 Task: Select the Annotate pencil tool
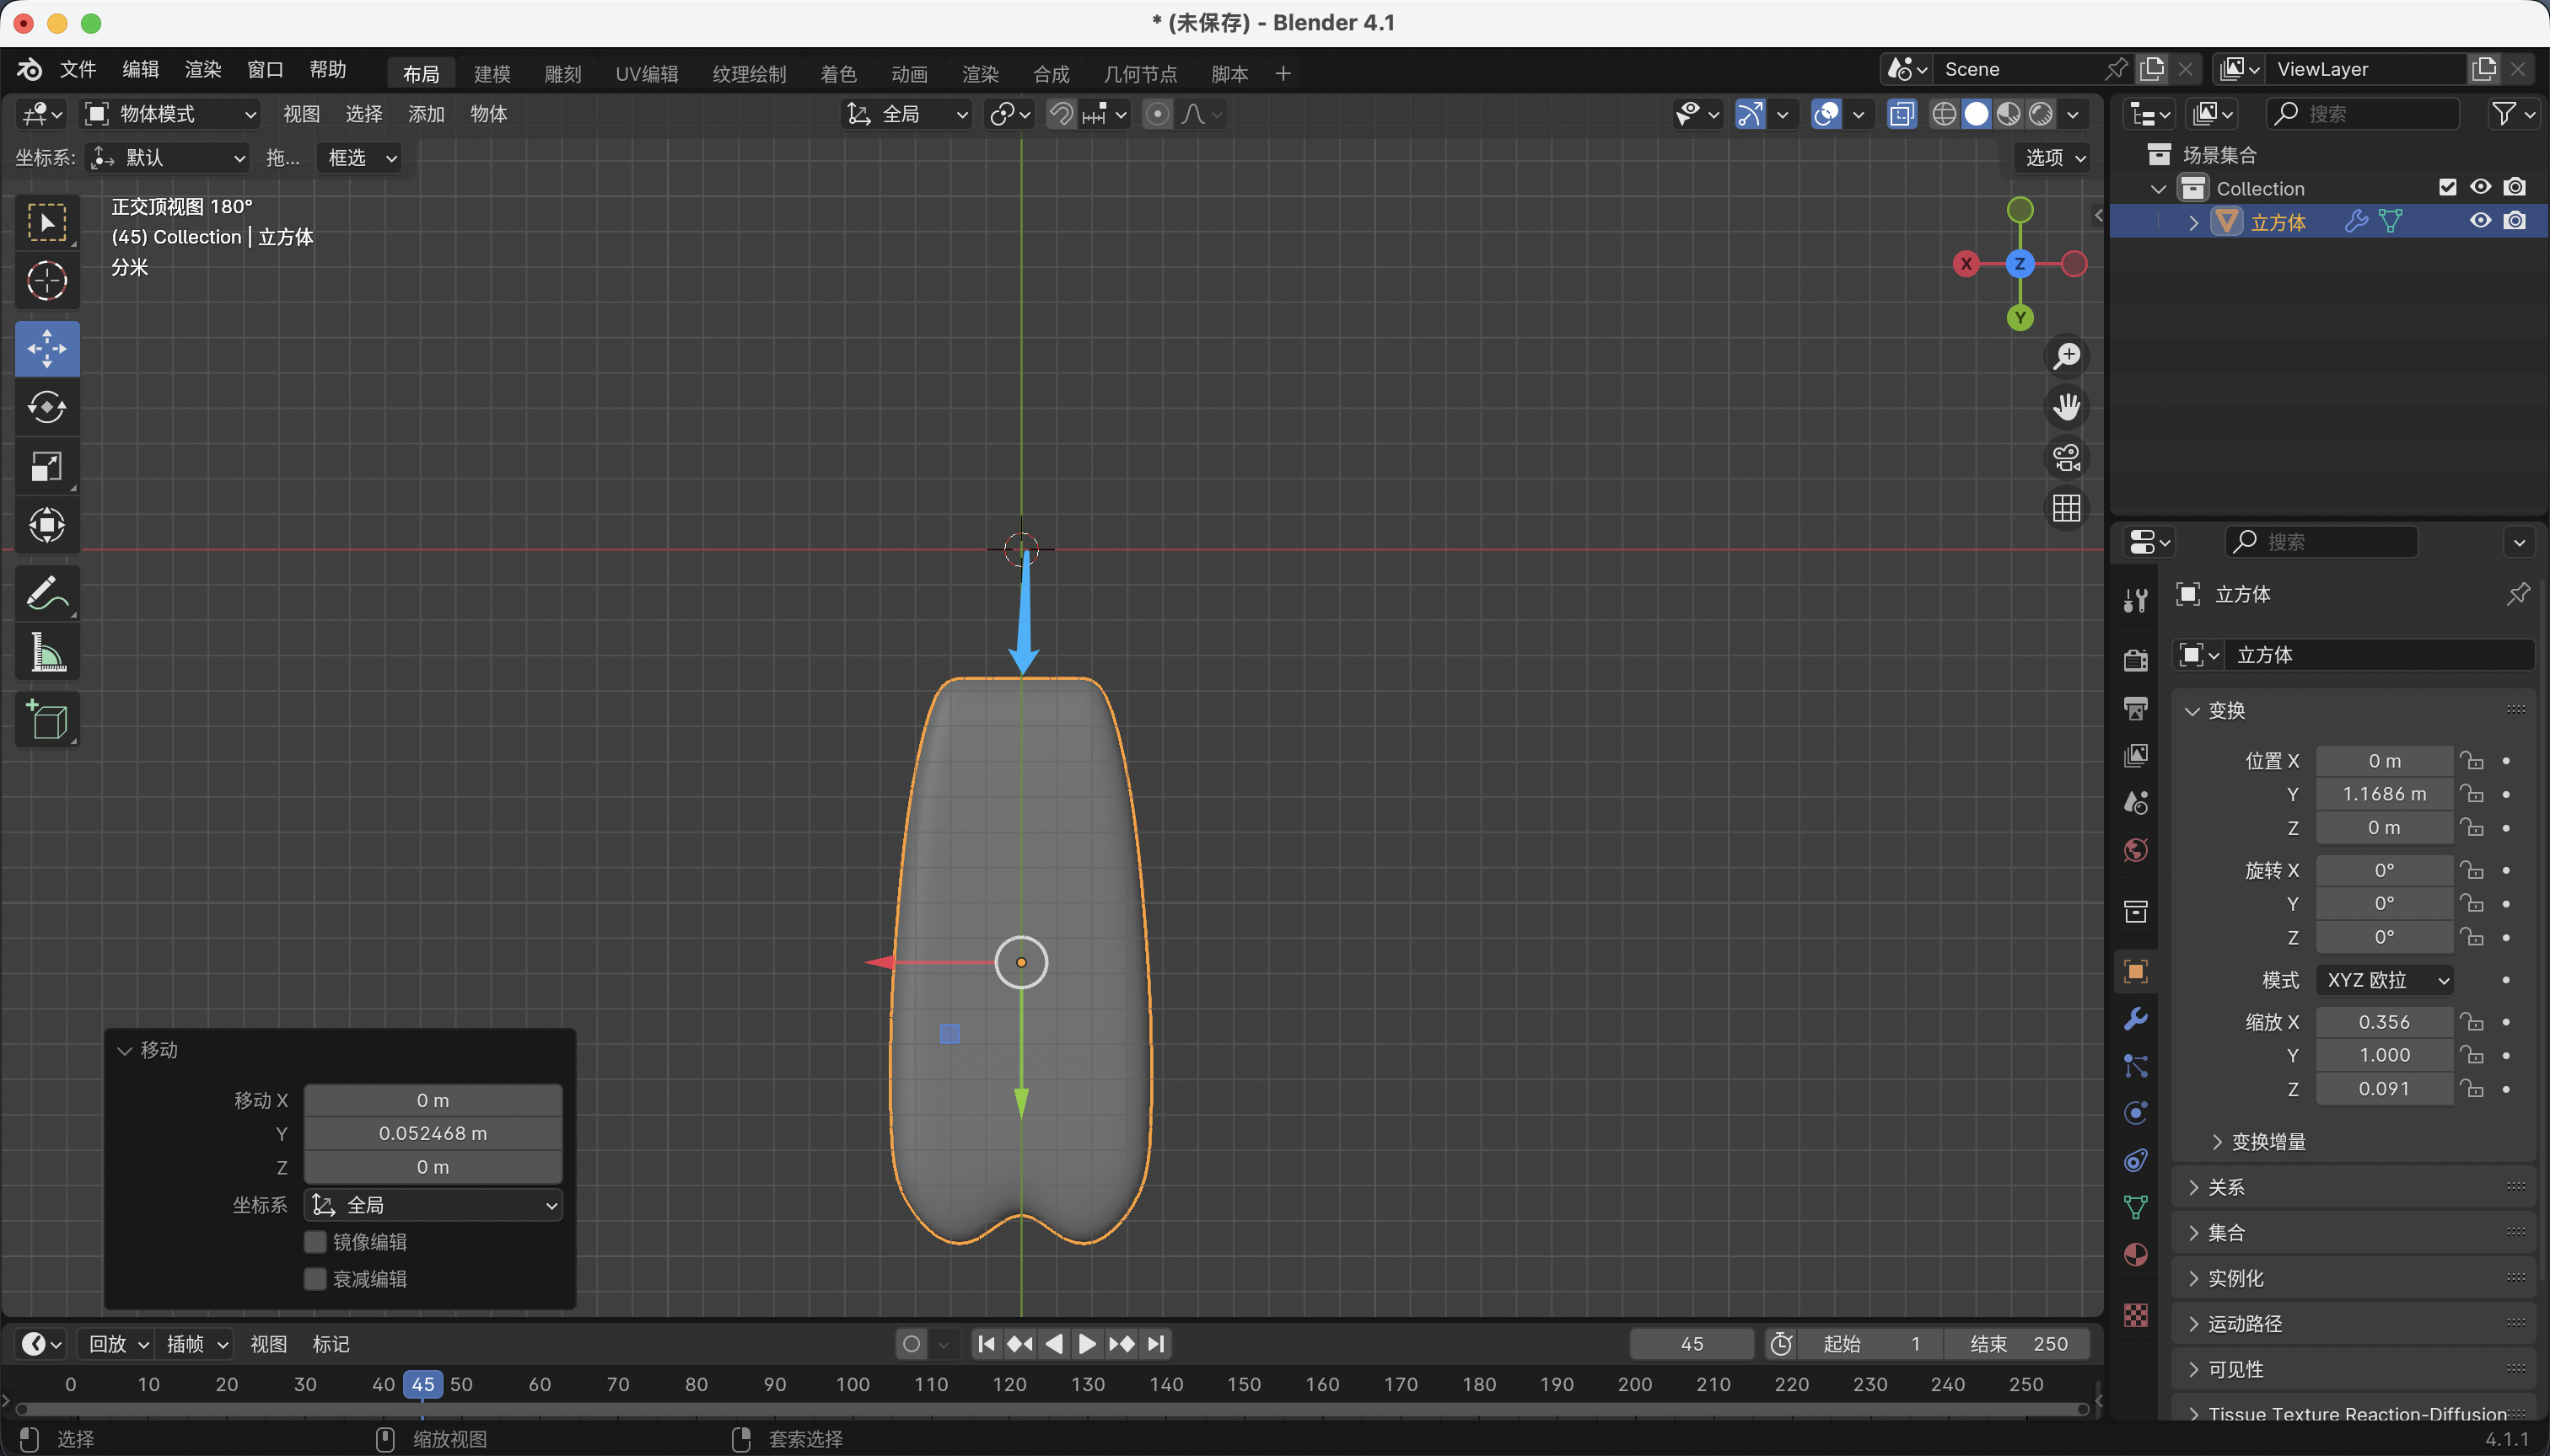pyautogui.click(x=46, y=594)
